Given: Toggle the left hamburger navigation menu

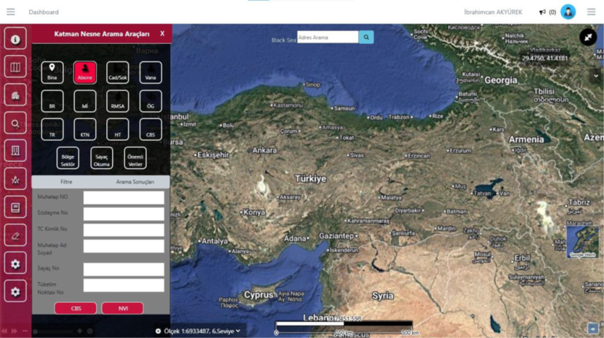Looking at the screenshot, I should [11, 12].
